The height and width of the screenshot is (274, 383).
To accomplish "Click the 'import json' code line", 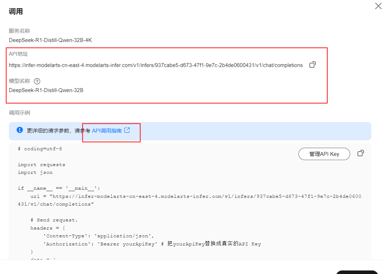I will 35,172.
